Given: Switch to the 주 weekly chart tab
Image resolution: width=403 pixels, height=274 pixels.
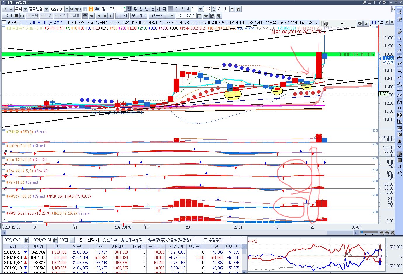Looking at the screenshot, I should pyautogui.click(x=135, y=9).
